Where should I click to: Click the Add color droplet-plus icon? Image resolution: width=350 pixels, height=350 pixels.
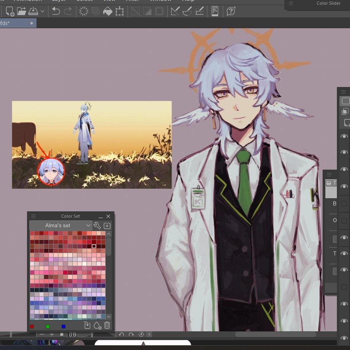[98, 325]
